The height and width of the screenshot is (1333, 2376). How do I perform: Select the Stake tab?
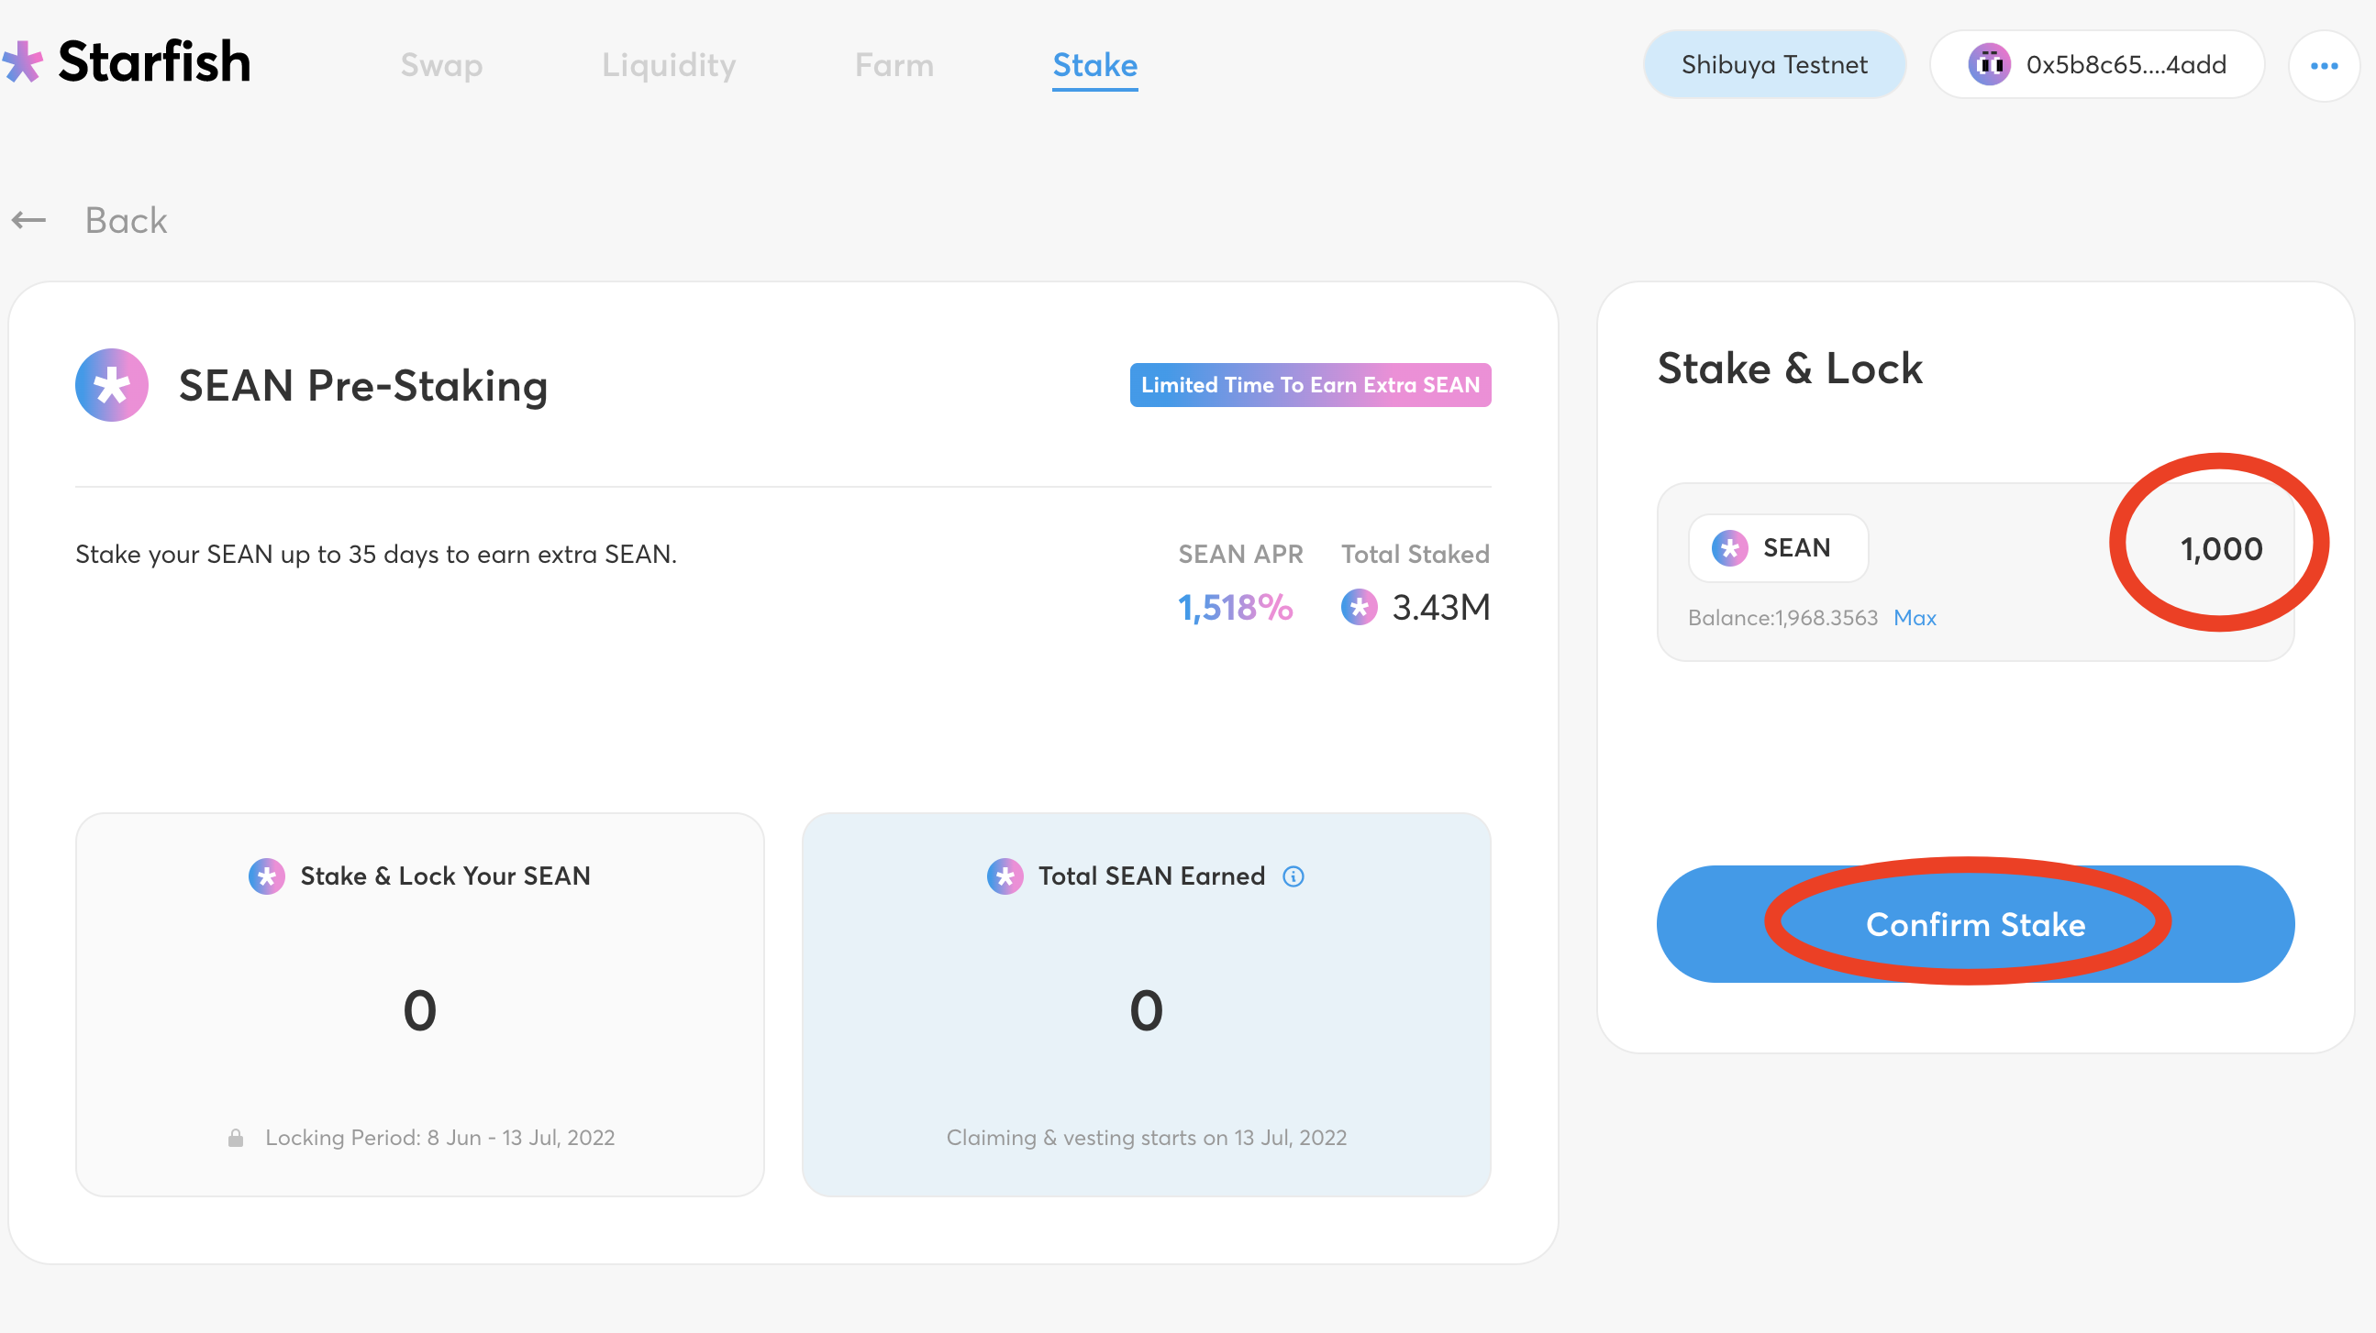[x=1094, y=64]
